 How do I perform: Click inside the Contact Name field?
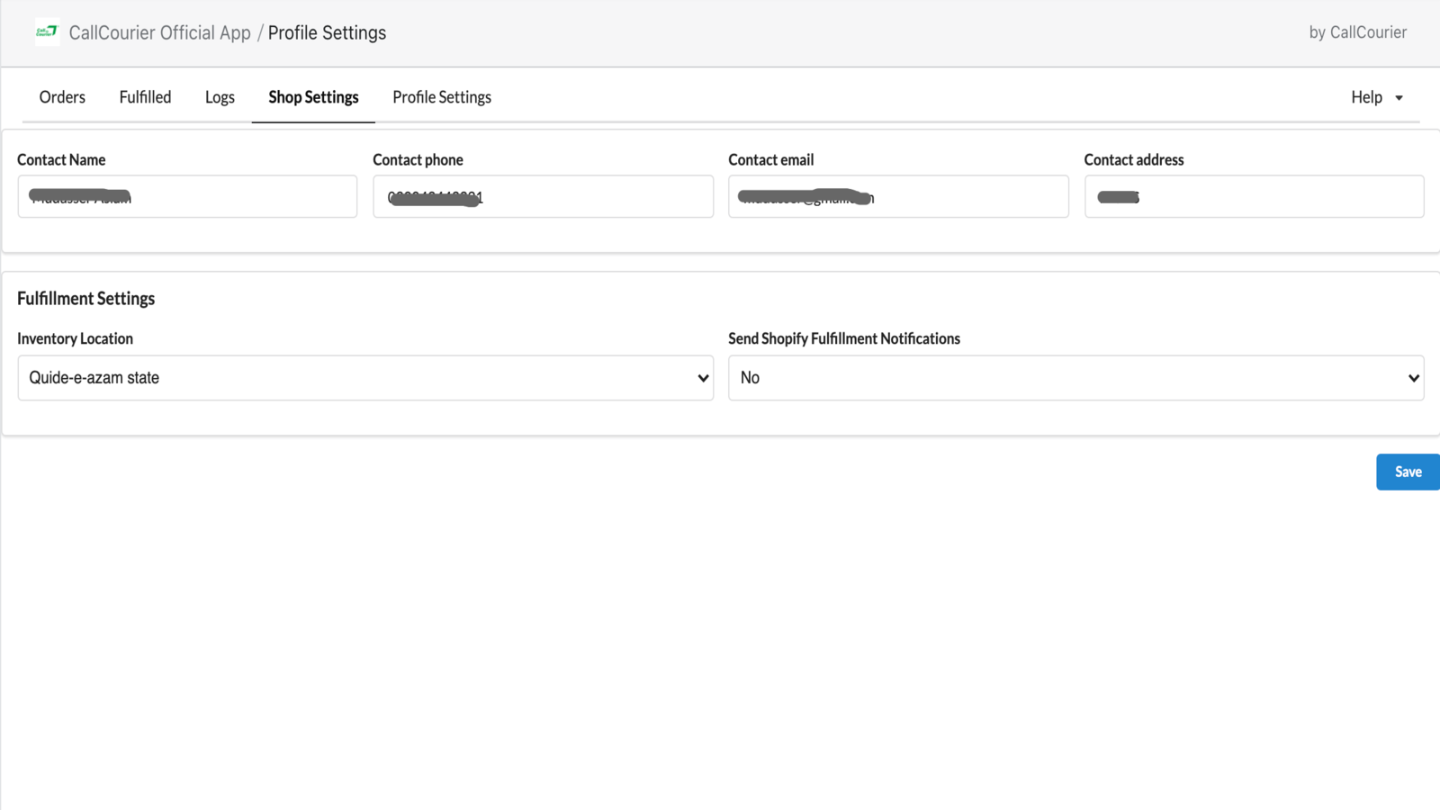coord(186,196)
